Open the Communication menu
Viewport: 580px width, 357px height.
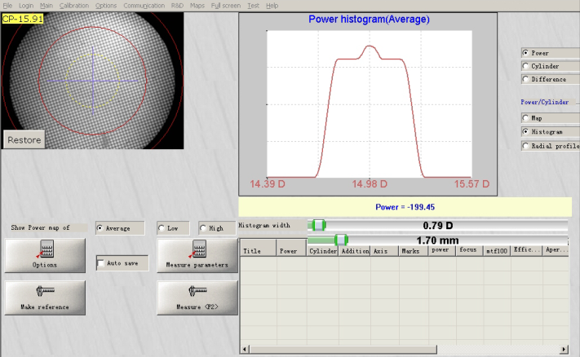tap(144, 5)
